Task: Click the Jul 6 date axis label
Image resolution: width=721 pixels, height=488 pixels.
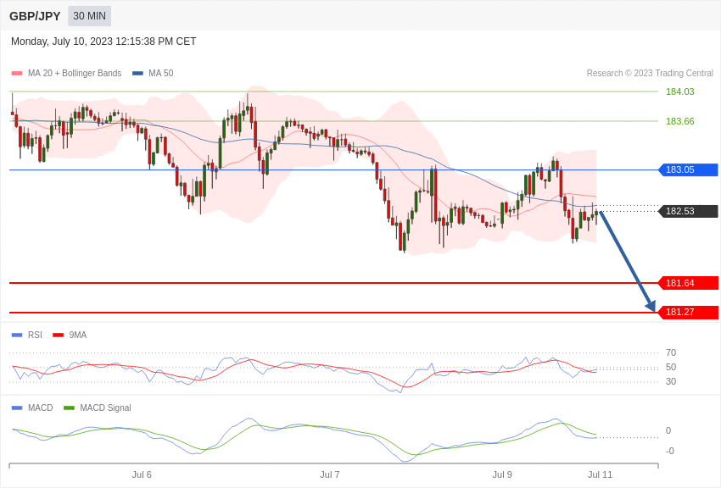Action: (142, 474)
